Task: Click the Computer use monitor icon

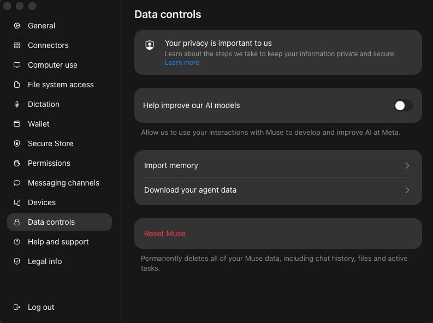Action: [17, 65]
